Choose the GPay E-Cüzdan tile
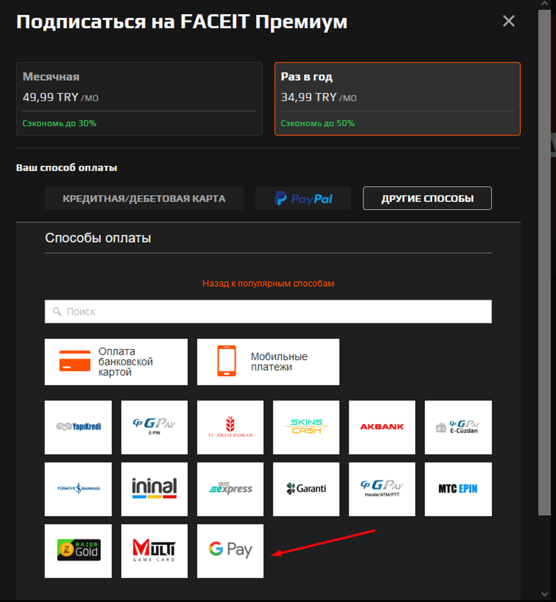Screen dimensions: 556x602 458,427
